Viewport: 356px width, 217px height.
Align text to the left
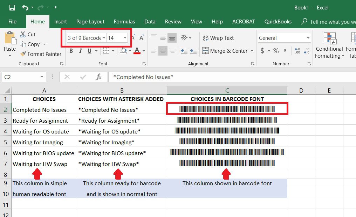click(x=154, y=51)
